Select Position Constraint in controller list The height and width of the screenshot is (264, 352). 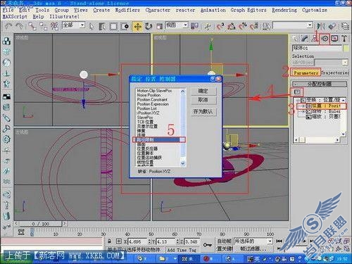coord(152,99)
